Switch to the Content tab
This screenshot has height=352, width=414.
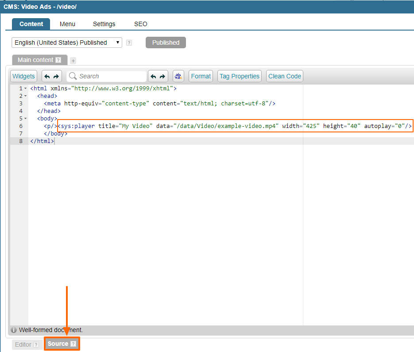31,24
